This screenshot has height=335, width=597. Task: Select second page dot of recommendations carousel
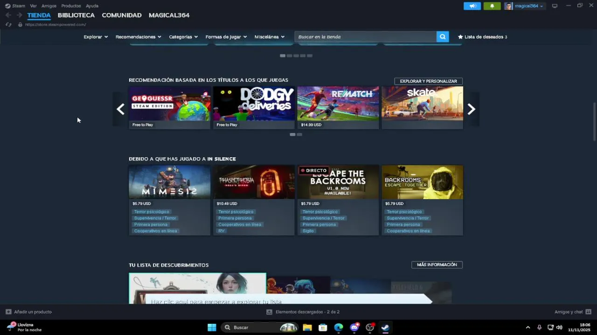[299, 134]
